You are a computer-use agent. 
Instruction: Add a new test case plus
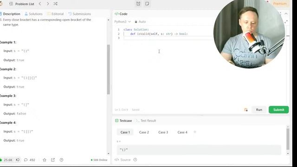click(195, 132)
